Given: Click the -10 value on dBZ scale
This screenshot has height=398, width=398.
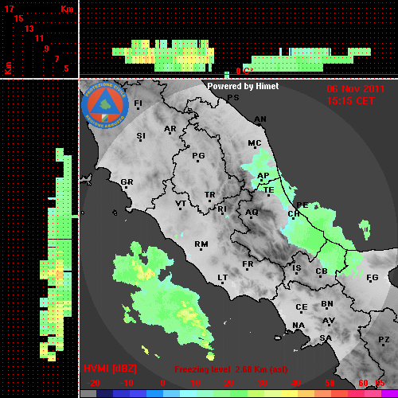Looking at the screenshot, I should coord(127,383).
